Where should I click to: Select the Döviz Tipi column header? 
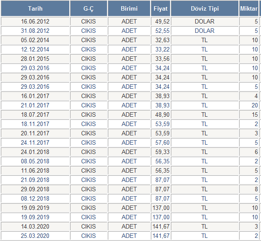point(205,8)
